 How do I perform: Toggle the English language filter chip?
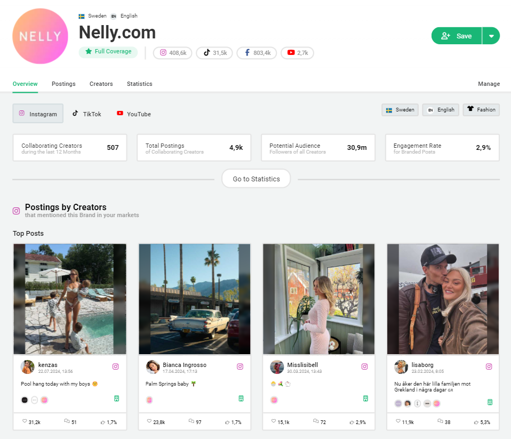pos(440,109)
